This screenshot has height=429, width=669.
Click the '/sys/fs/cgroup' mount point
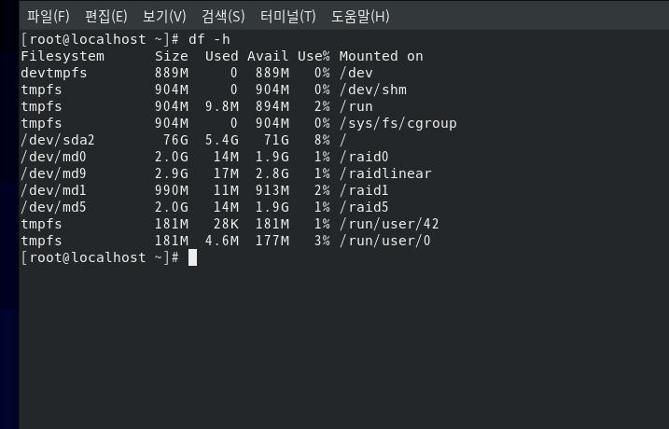(x=398, y=123)
